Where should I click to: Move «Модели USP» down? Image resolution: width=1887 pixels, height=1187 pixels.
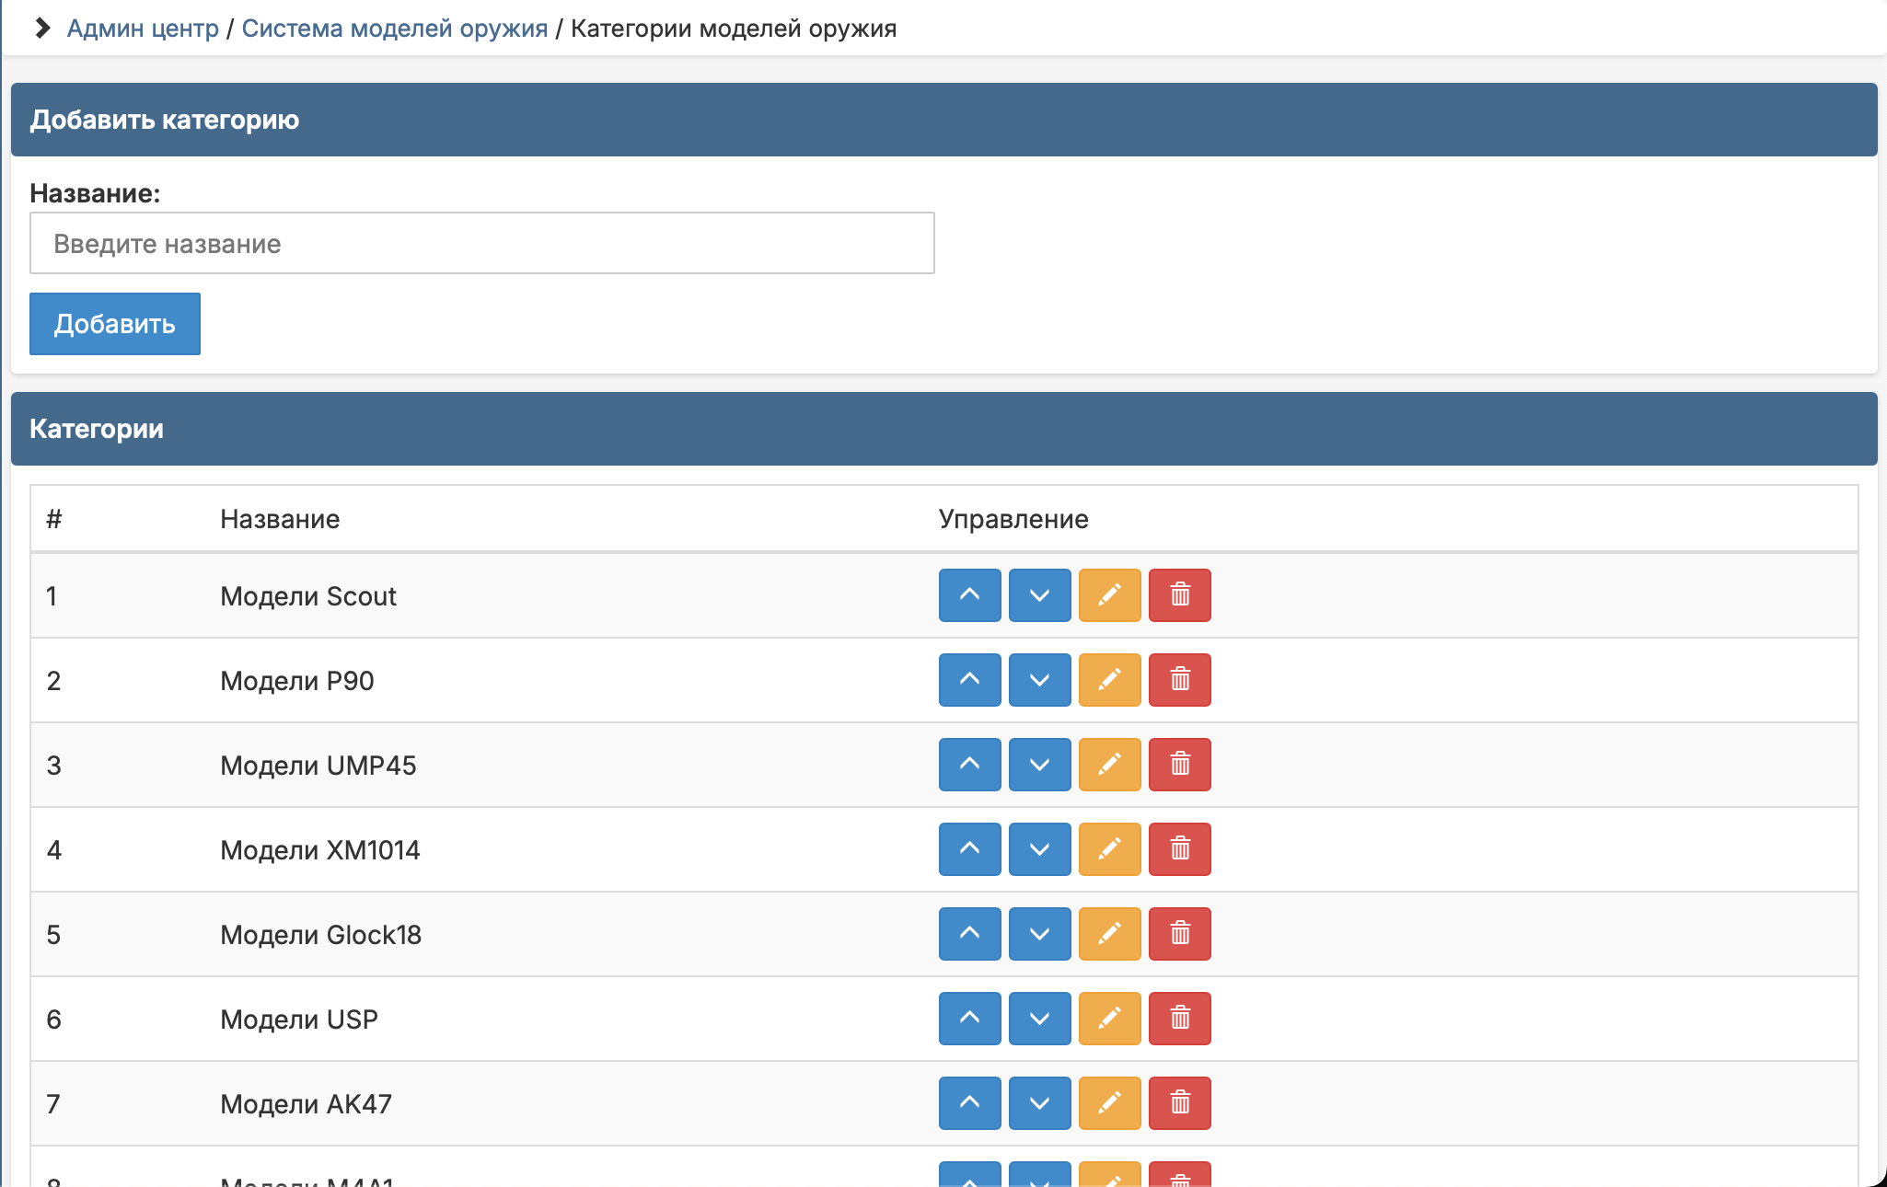coord(1039,1019)
